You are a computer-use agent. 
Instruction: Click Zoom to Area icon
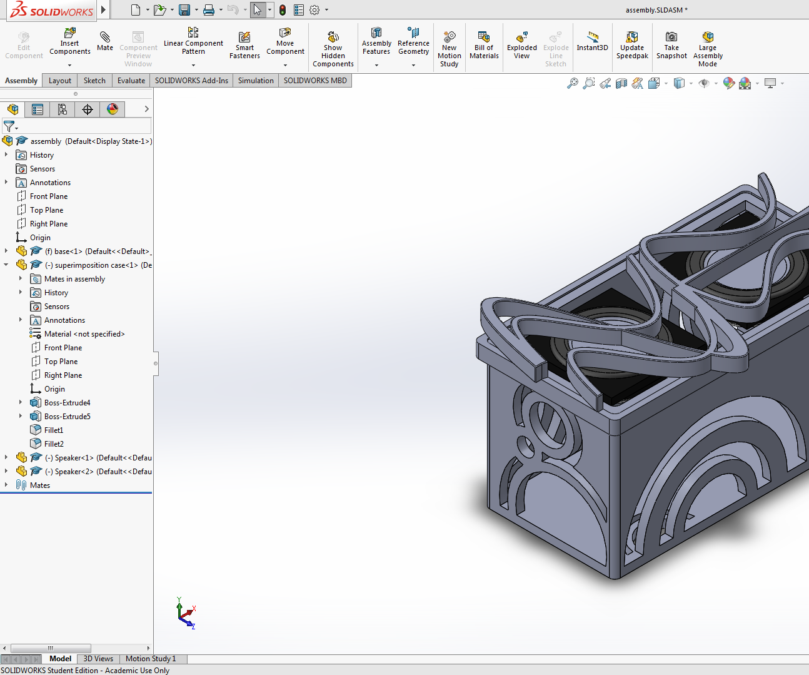point(588,83)
